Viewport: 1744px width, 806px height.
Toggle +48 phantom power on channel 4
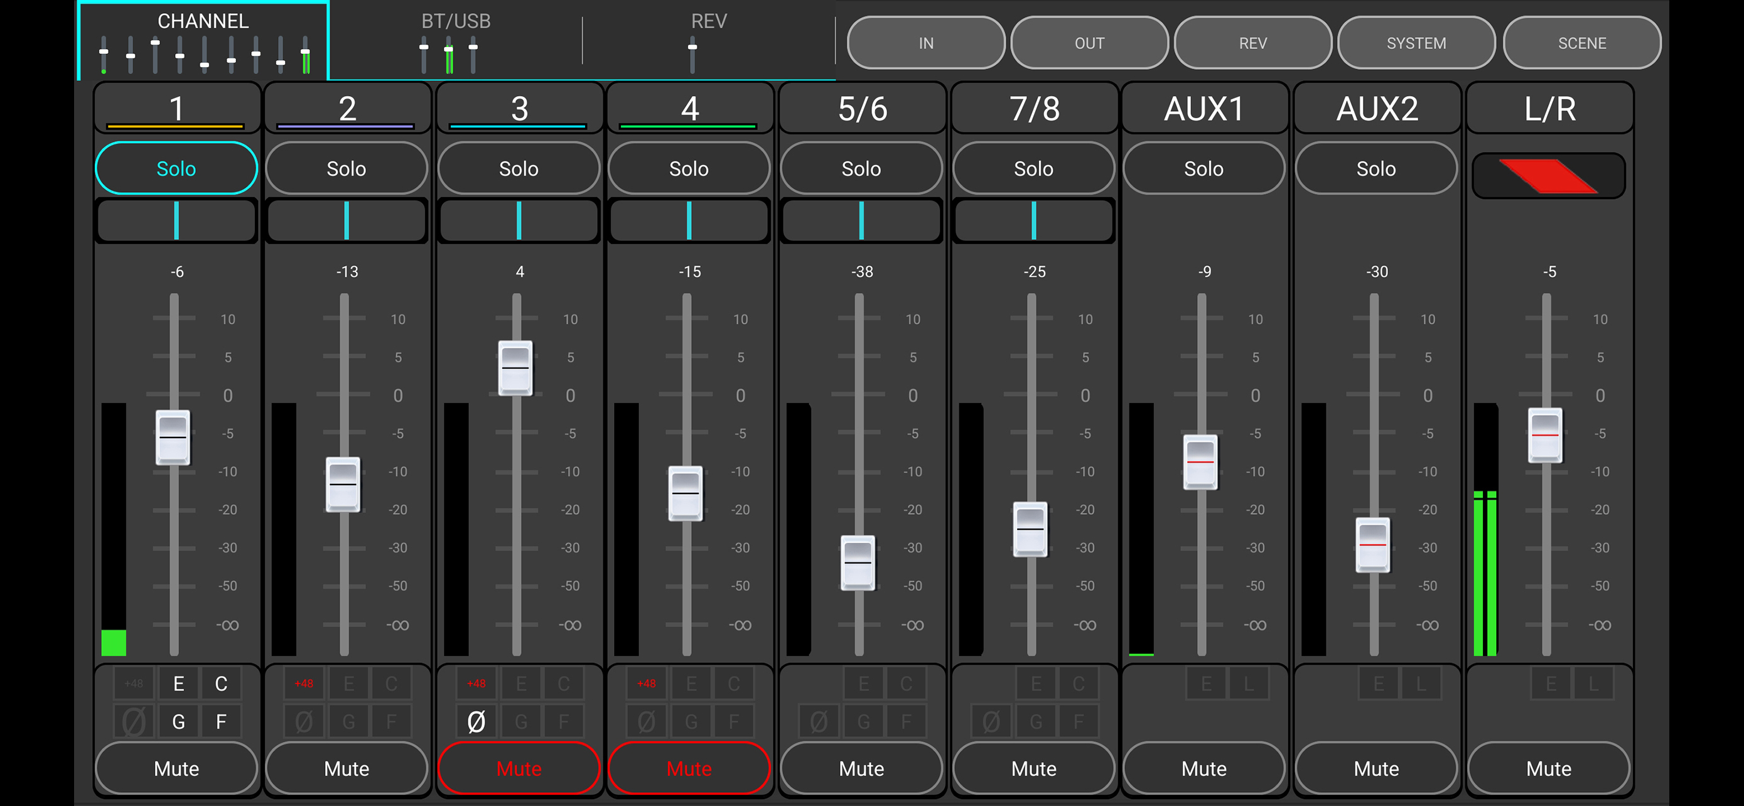(647, 684)
